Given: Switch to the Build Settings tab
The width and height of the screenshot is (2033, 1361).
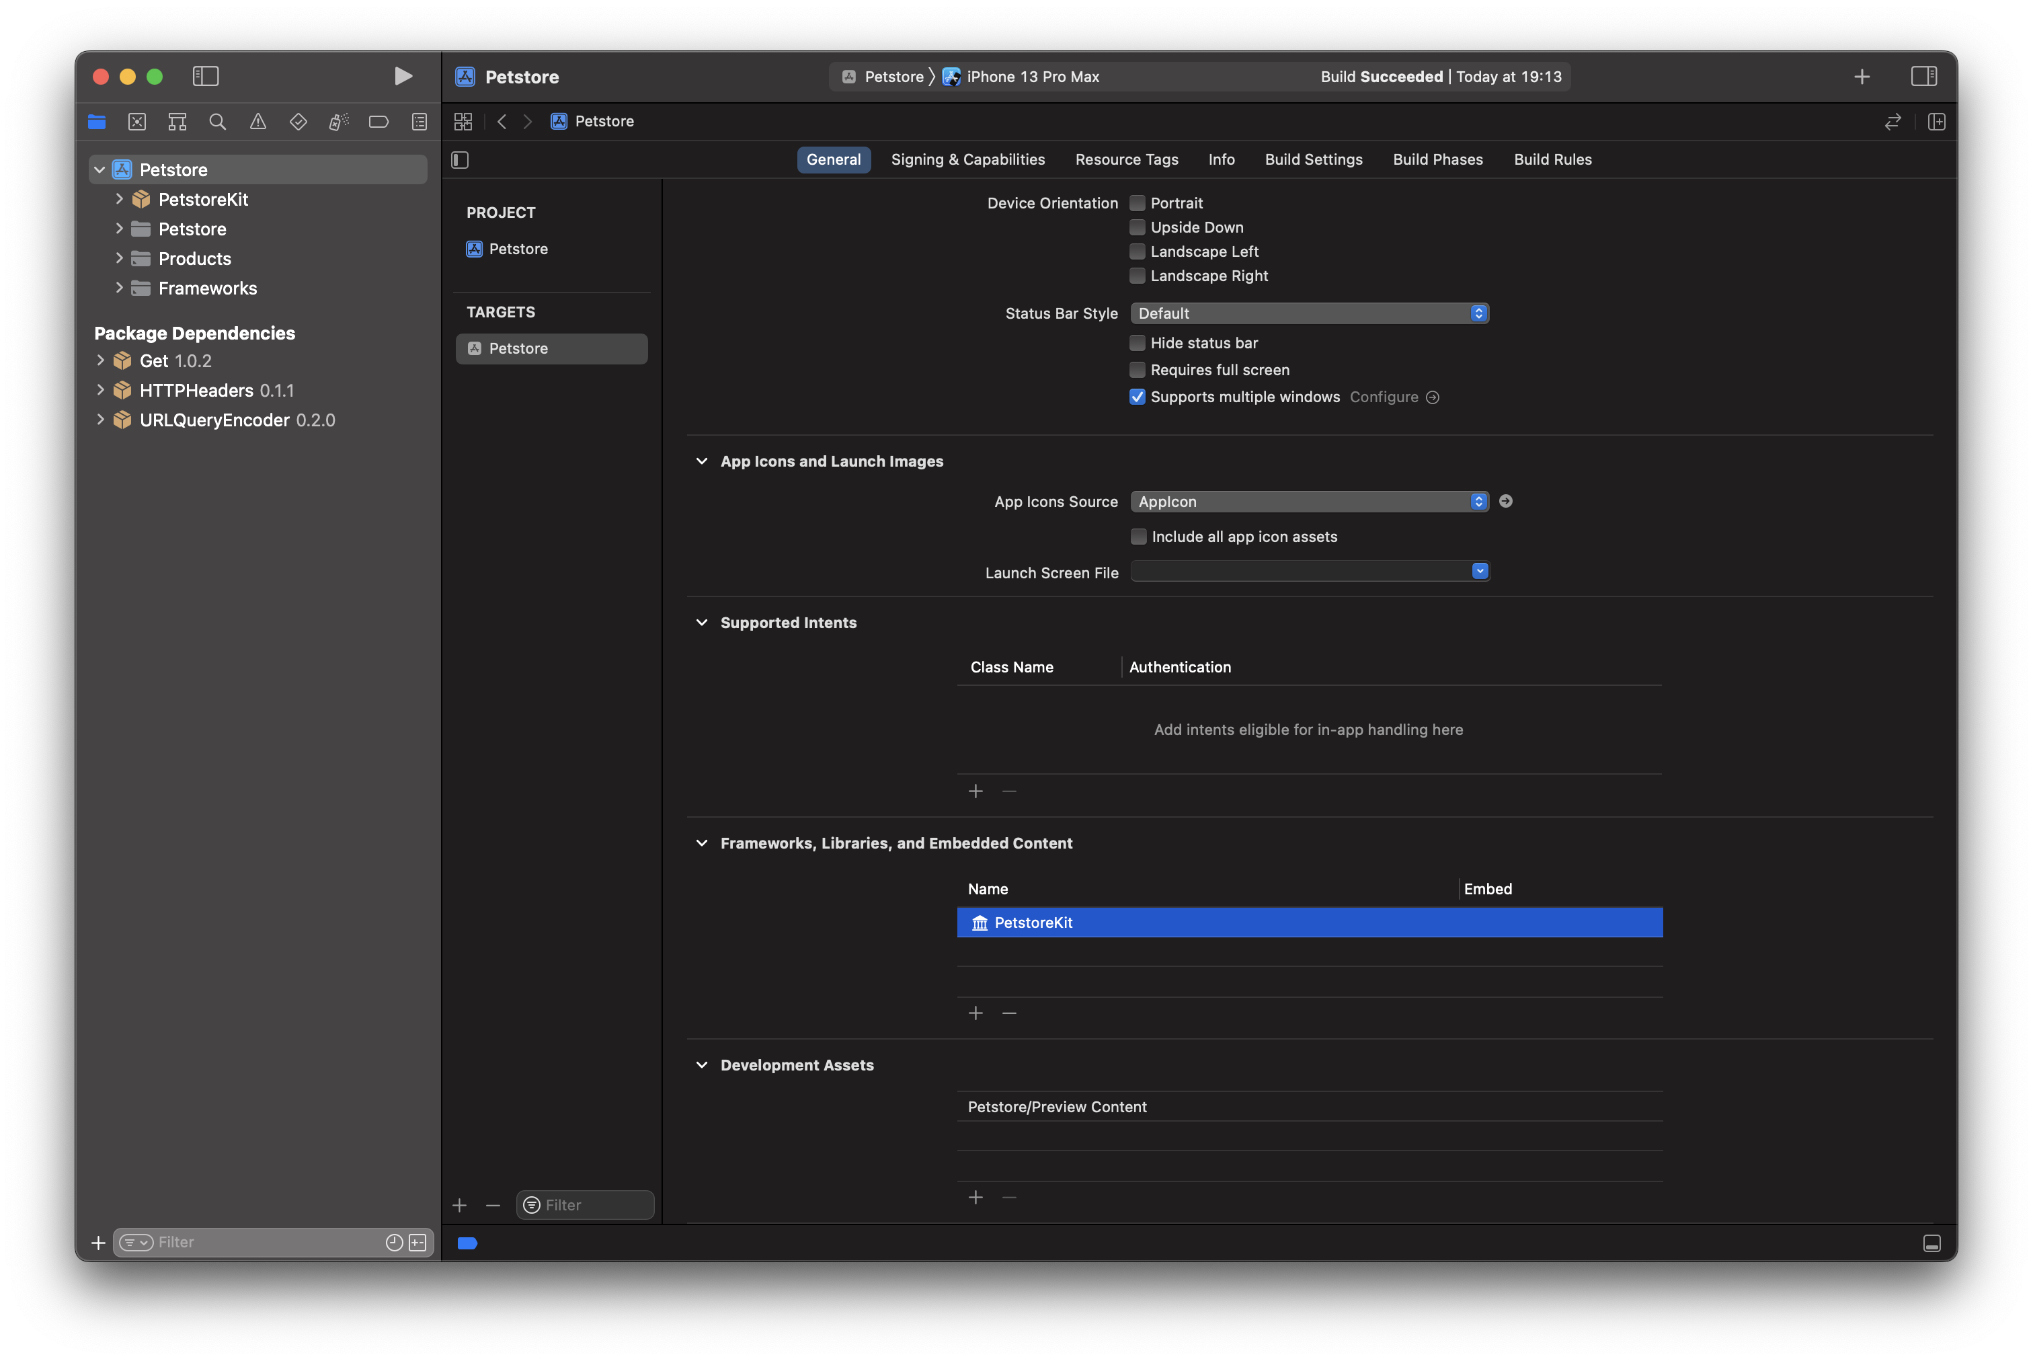Looking at the screenshot, I should [1313, 160].
